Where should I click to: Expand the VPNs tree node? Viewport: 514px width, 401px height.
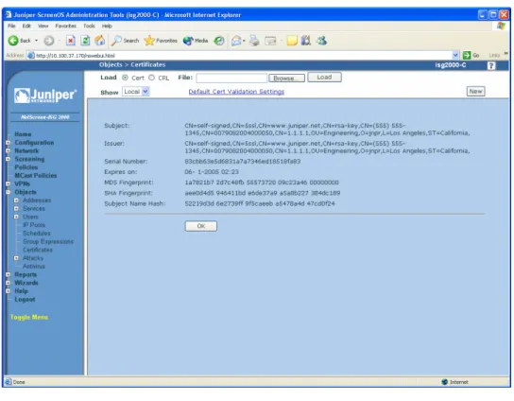click(x=8, y=183)
